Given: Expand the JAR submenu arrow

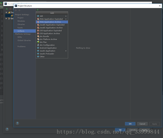Looking at the screenshot, I should [x=66, y=16].
